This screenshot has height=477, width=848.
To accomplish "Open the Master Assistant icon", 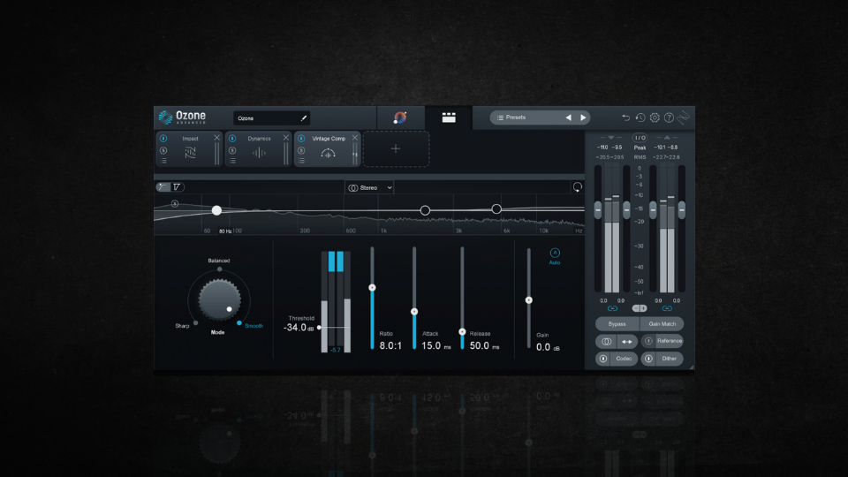I will pyautogui.click(x=400, y=117).
